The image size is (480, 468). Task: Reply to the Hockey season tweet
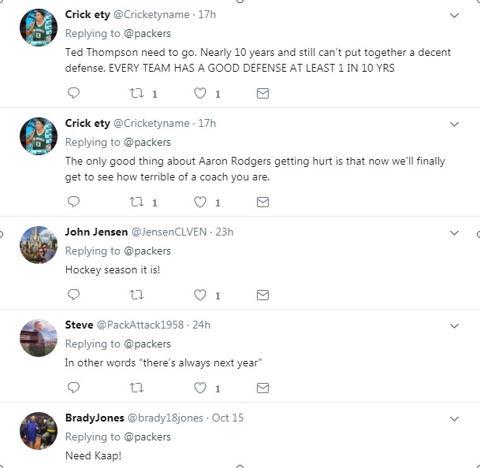74,295
